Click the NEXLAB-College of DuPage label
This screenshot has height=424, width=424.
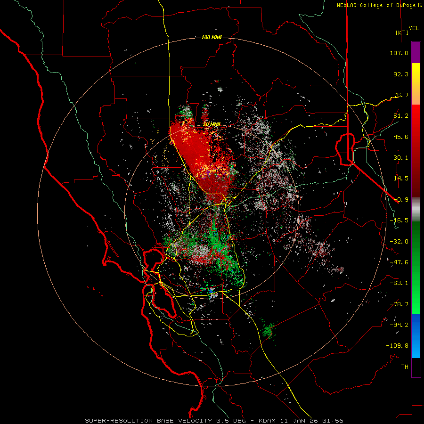pos(376,5)
